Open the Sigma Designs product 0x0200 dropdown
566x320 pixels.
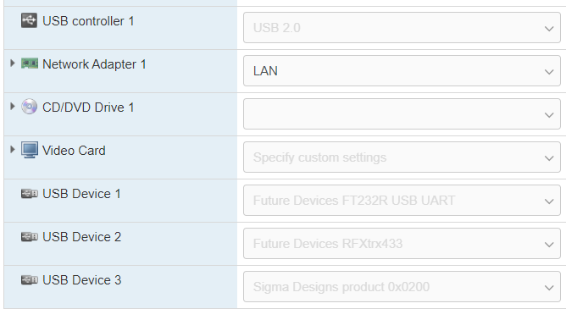tap(402, 287)
